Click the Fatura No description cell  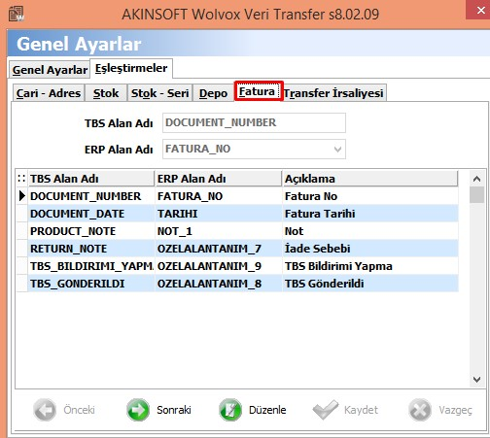370,196
